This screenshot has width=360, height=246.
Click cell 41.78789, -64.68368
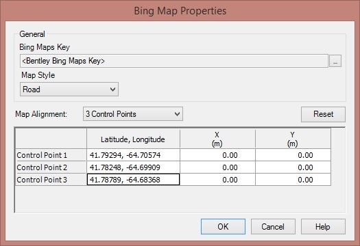pos(134,180)
